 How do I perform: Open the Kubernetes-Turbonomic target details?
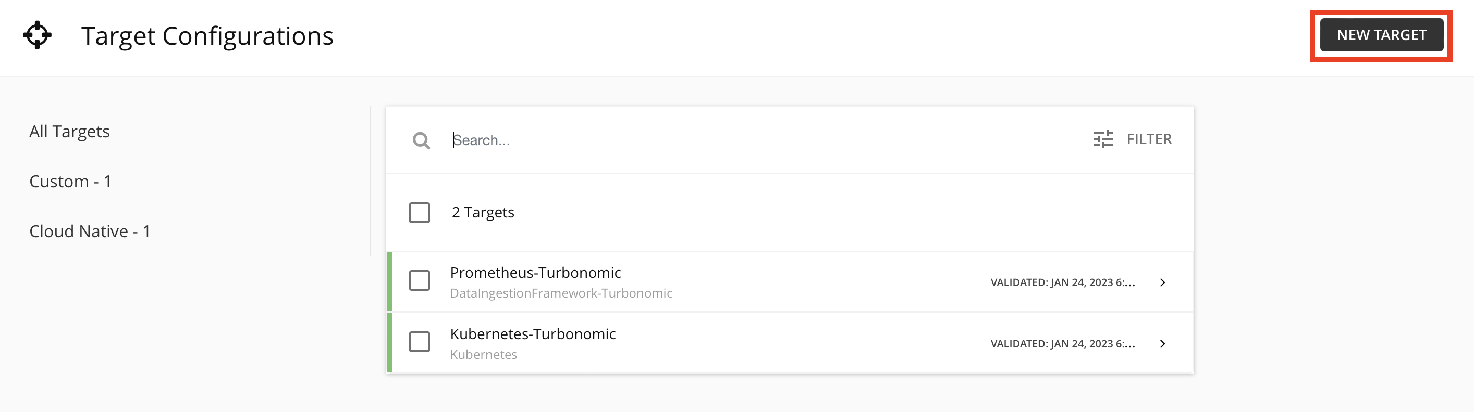tap(533, 334)
